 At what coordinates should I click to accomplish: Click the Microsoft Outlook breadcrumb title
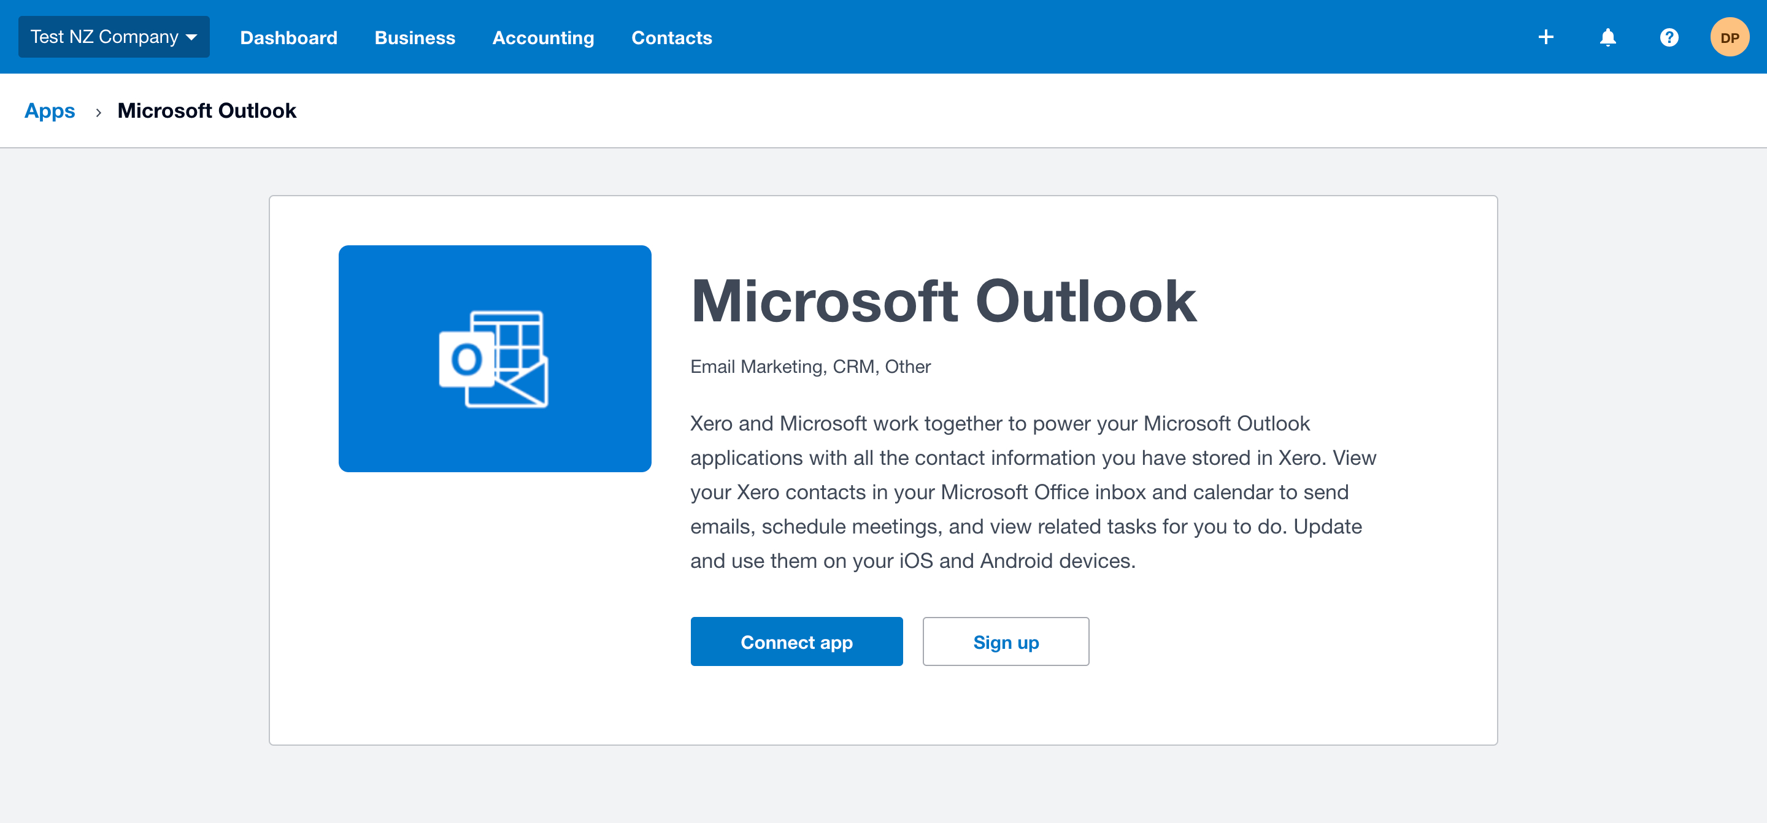pyautogui.click(x=207, y=110)
